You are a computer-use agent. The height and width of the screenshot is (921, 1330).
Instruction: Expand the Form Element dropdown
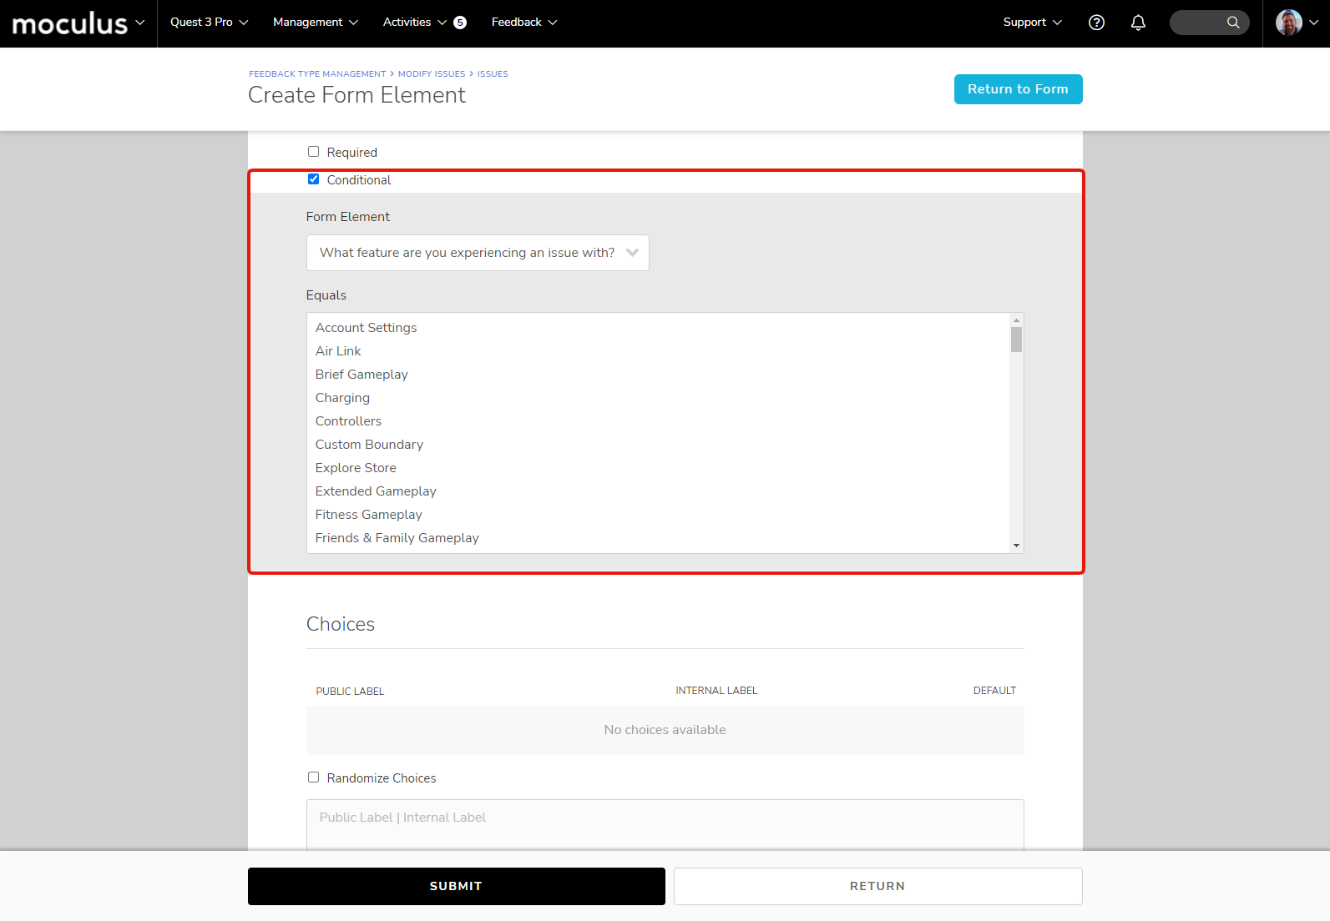coord(477,253)
